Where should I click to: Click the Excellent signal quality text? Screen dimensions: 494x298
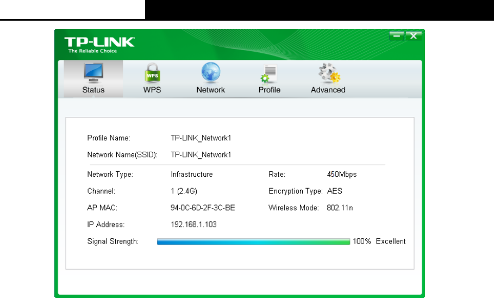point(391,241)
